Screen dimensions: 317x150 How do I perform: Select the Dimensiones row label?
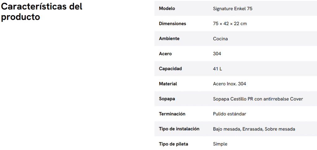pos(172,24)
